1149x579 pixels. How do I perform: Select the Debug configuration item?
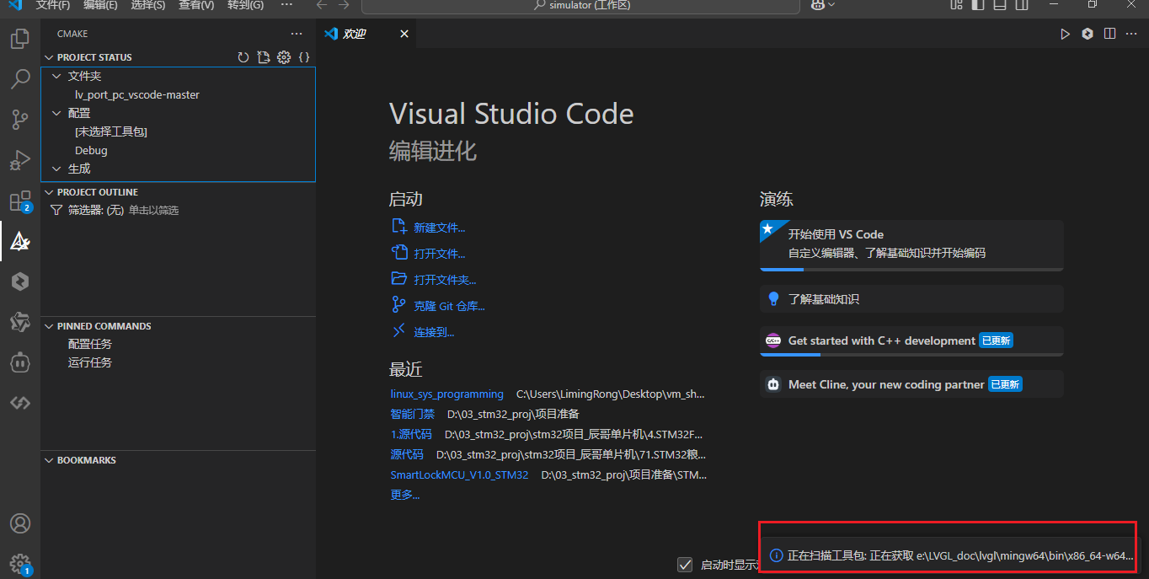point(91,150)
